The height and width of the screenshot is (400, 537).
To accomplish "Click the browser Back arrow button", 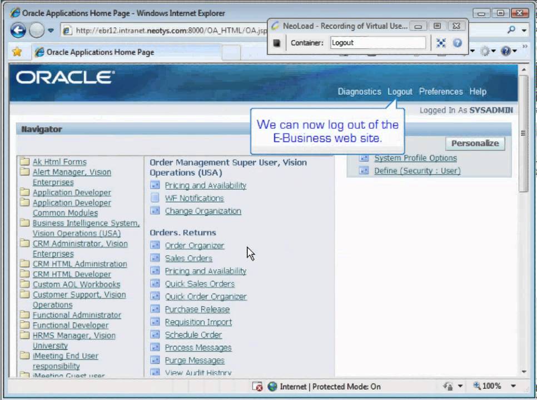I will tap(18, 31).
